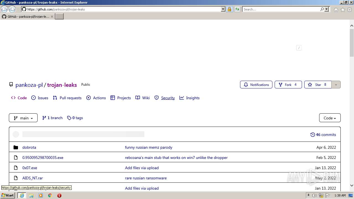Open the Windows Start menu
This screenshot has height=199, width=354.
pyautogui.click(x=7, y=195)
